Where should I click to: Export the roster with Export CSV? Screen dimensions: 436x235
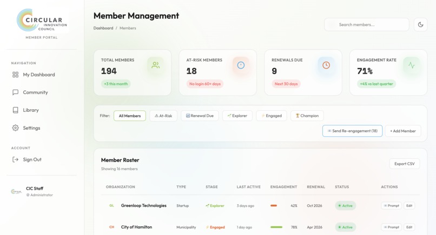(404, 164)
